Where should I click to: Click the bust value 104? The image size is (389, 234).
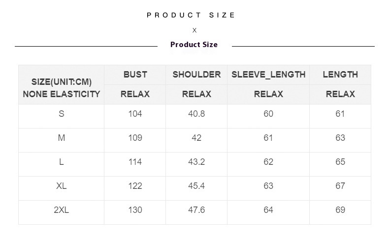[x=135, y=114]
